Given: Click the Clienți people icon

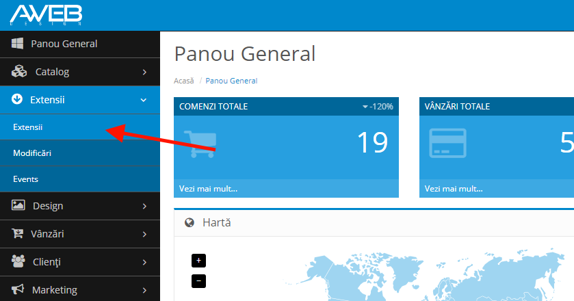Looking at the screenshot, I should (x=18, y=261).
